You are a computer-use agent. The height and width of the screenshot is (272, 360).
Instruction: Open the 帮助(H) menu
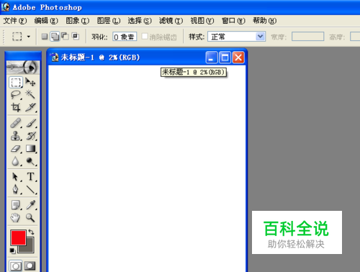(x=264, y=21)
